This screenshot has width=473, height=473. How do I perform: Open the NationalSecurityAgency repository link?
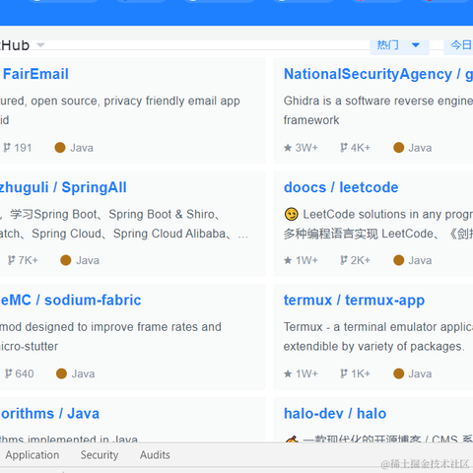click(x=378, y=74)
